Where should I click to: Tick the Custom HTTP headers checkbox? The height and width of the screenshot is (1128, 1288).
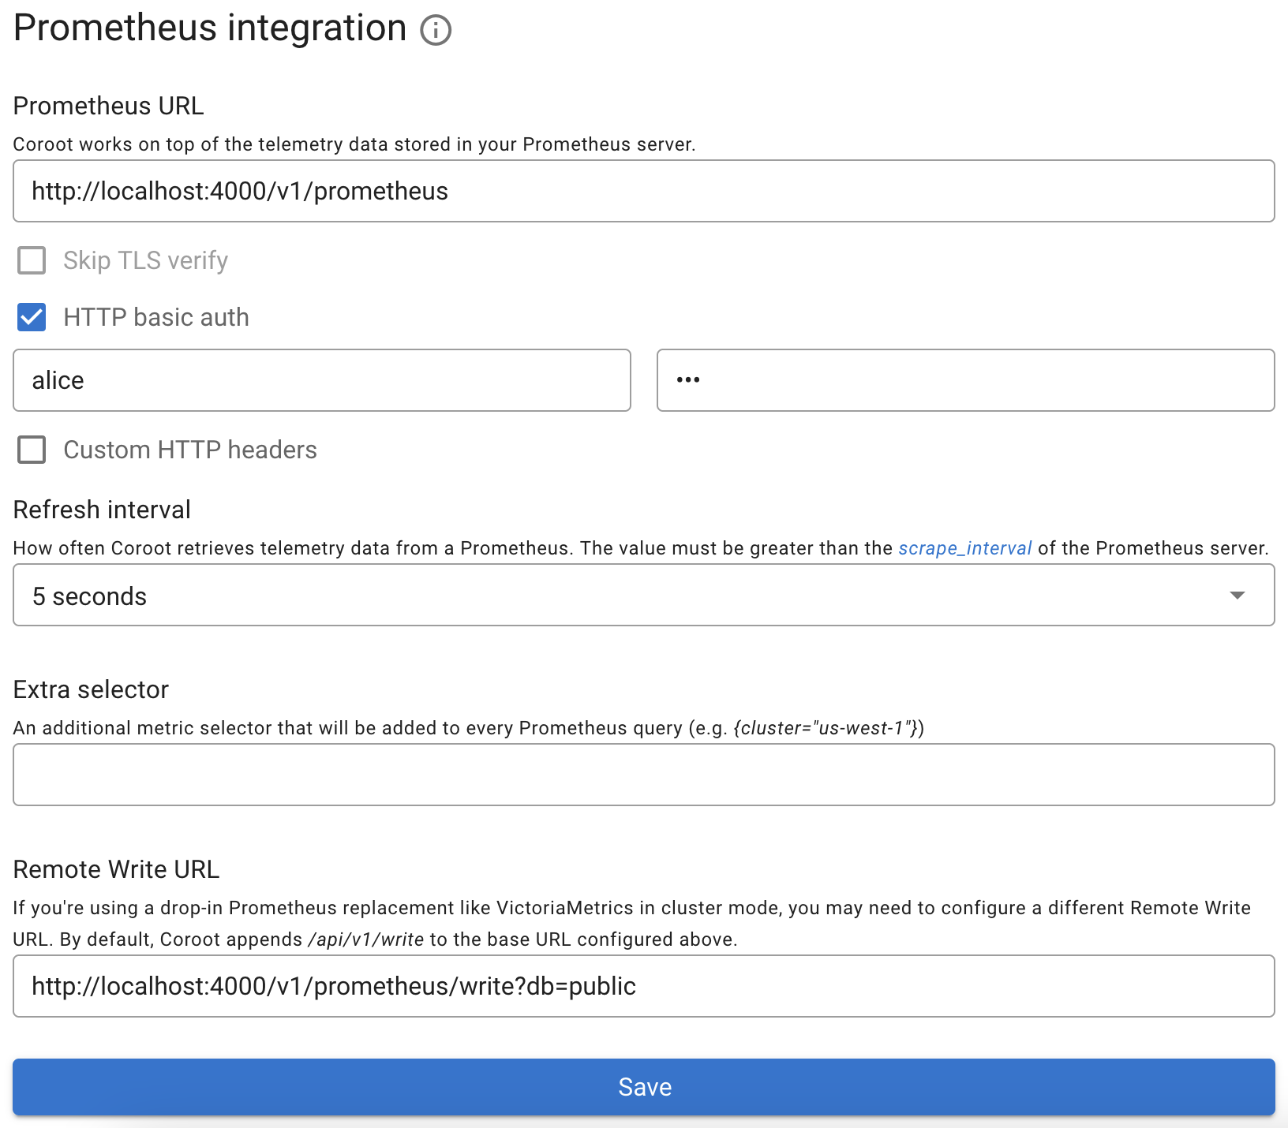[32, 450]
